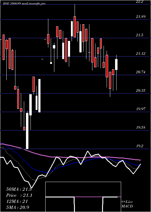Click the tall white candle reaching down to 19.2

[x=27, y=131]
